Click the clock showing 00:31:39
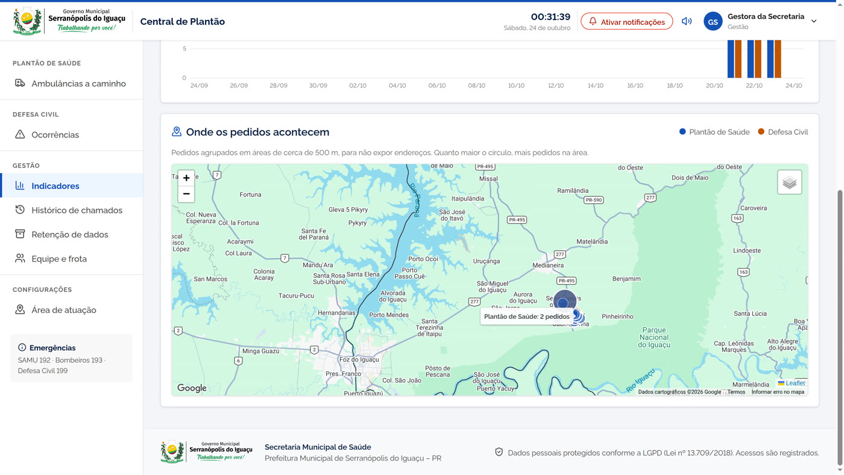Viewport: 844px width, 475px height. (x=550, y=17)
